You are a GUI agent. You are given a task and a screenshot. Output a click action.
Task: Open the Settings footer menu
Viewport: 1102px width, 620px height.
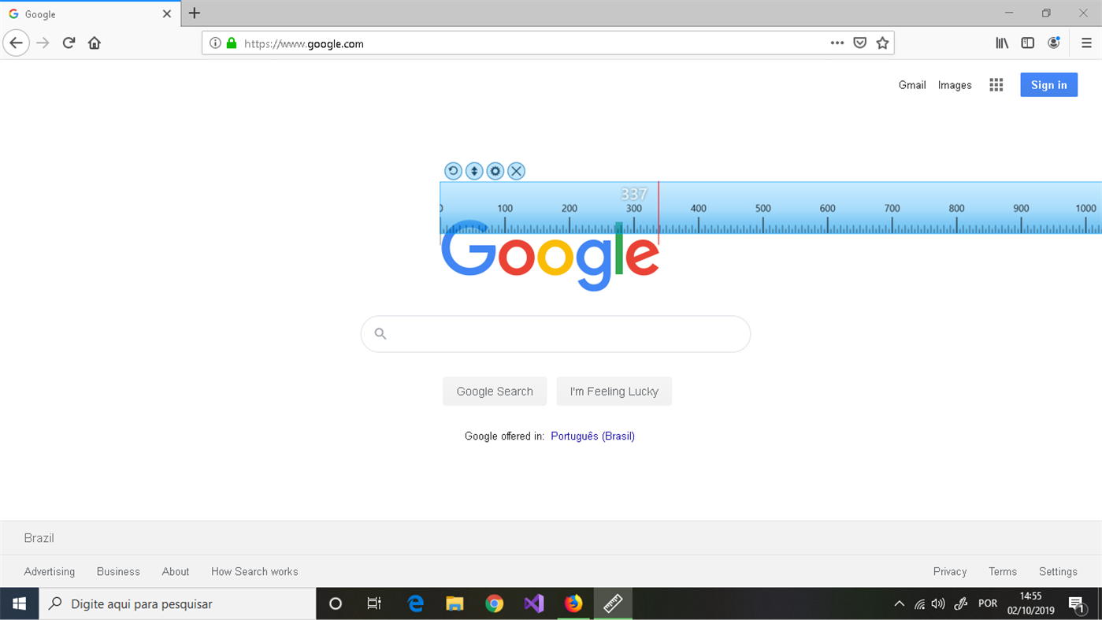[1058, 572]
